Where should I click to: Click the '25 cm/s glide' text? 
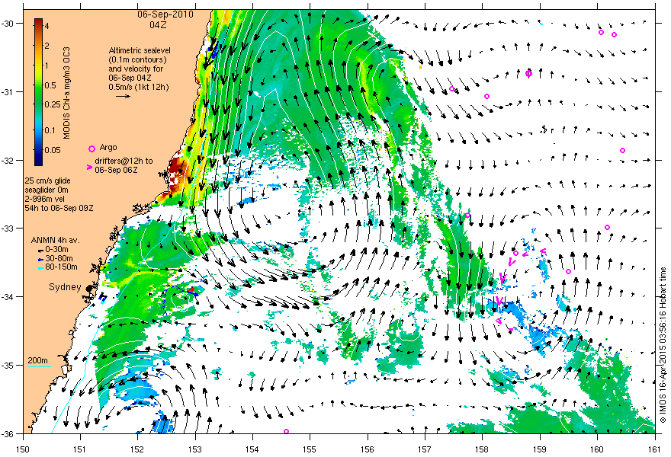pyautogui.click(x=47, y=181)
